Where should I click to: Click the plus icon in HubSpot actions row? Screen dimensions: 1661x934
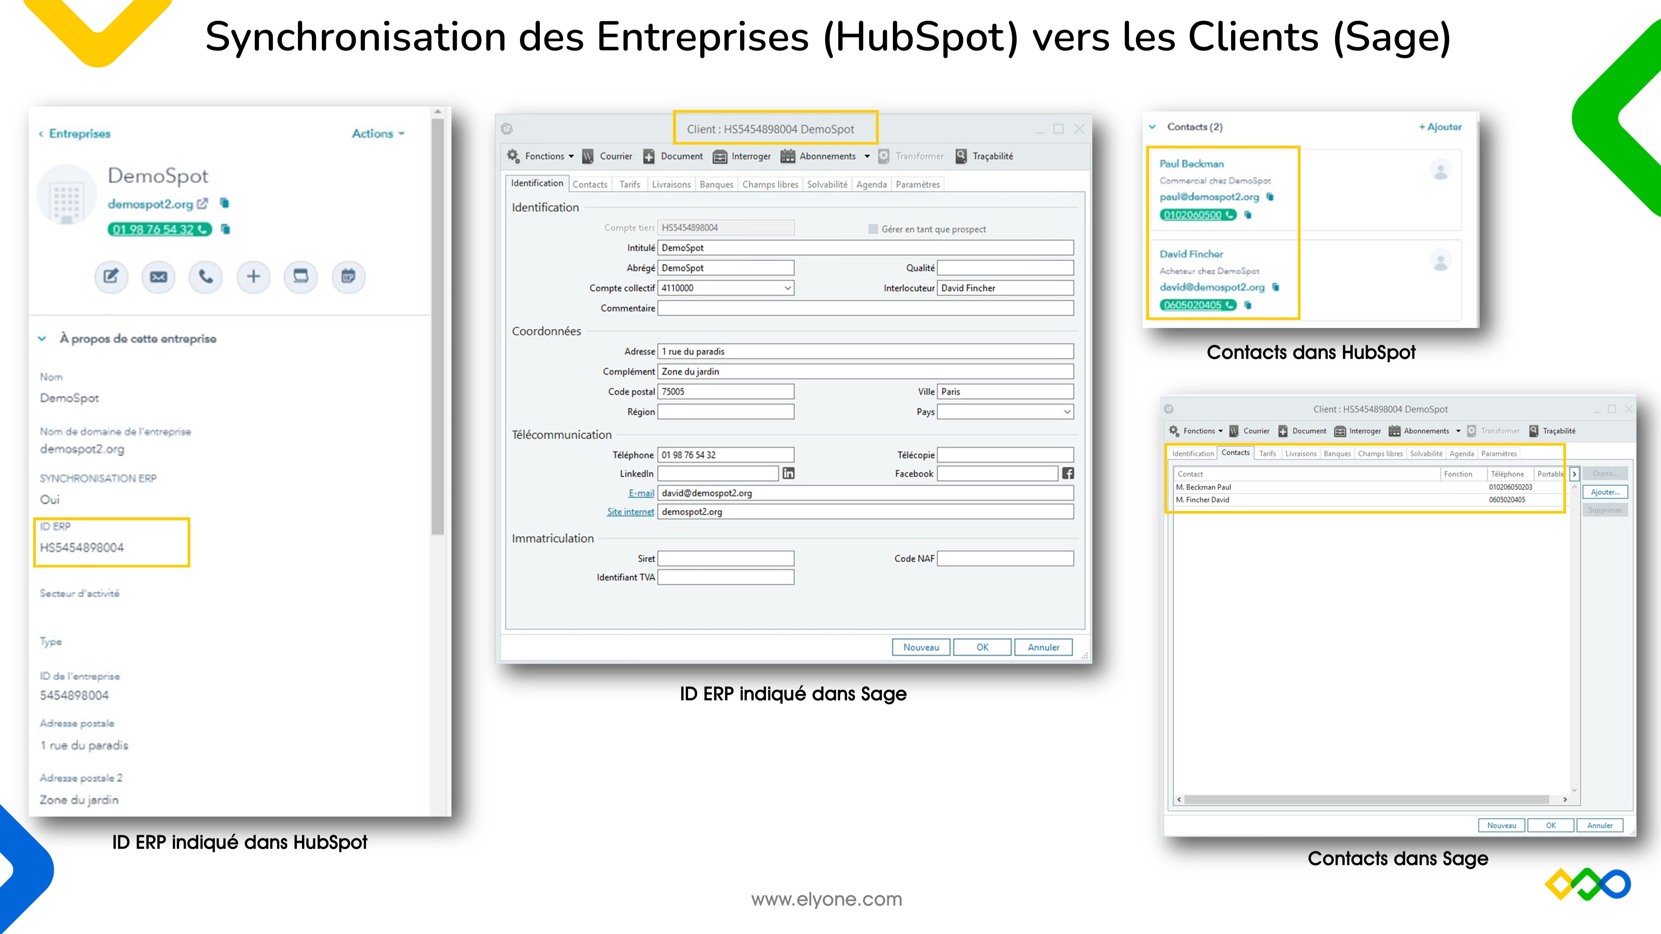(x=253, y=277)
